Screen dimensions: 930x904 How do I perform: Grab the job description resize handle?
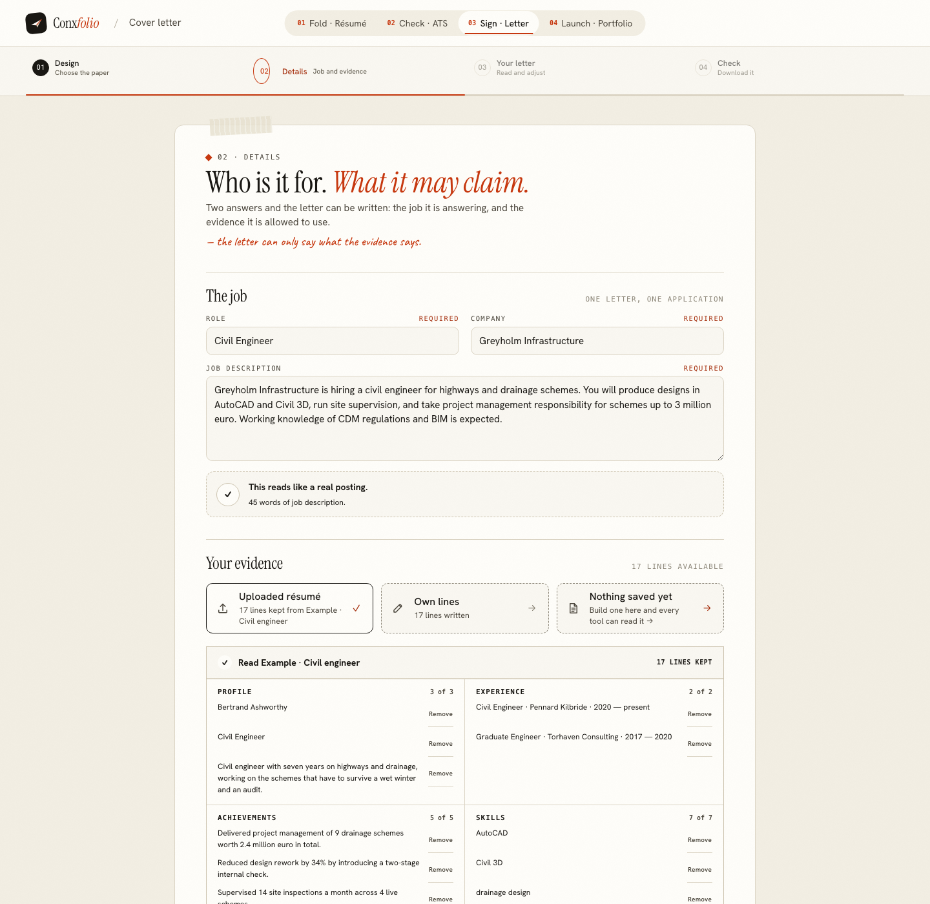pos(719,457)
